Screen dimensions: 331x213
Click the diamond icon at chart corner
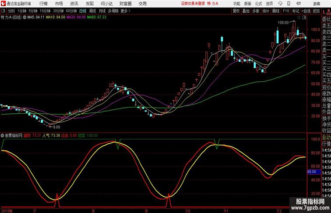[x=299, y=17]
